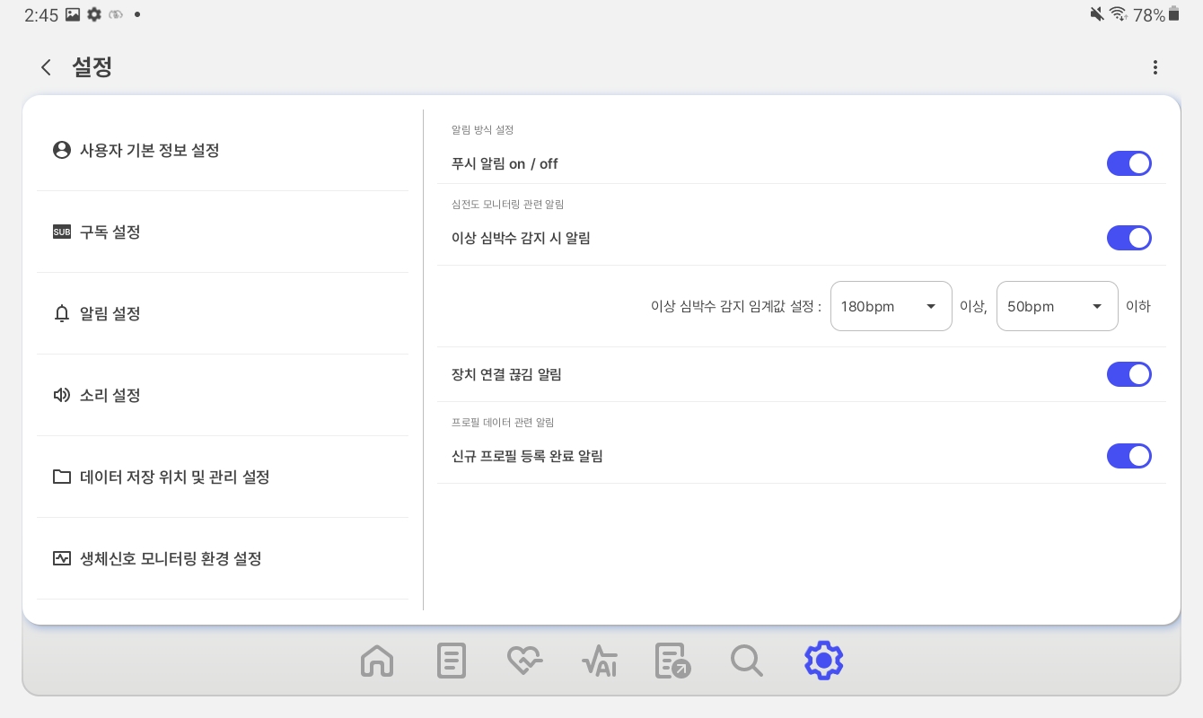This screenshot has height=718, width=1203.
Task: Open 데이터 저장 위치 및 관리 설정 menu
Action: click(223, 477)
